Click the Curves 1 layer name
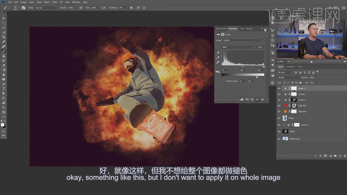The image size is (347, 195). (x=305, y=125)
